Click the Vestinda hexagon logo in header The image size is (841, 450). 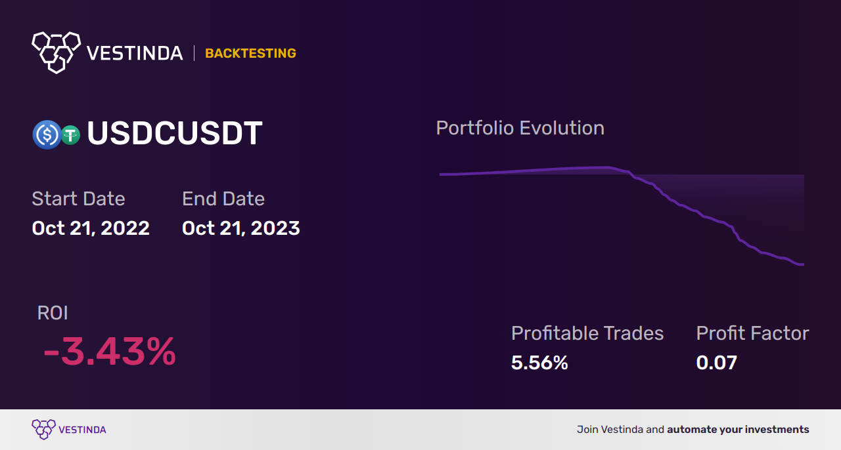pyautogui.click(x=56, y=52)
